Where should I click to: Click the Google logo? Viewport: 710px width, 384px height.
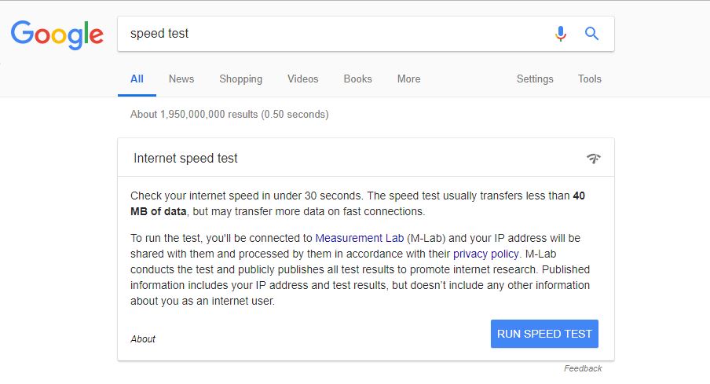57,35
